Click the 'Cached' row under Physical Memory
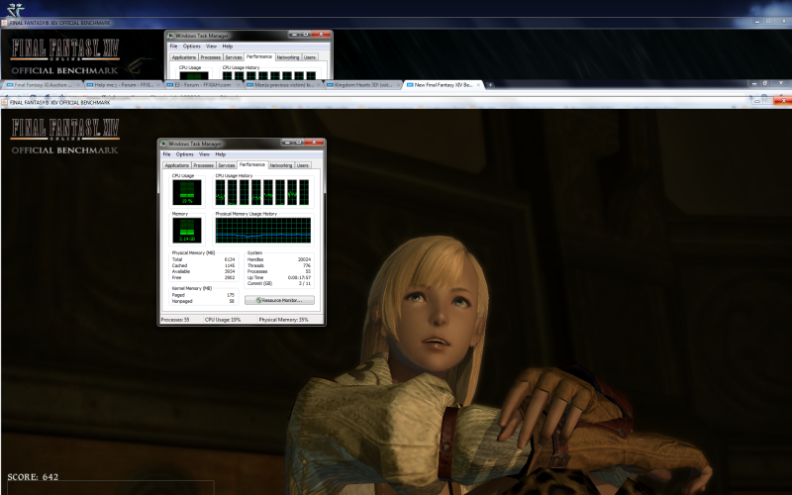The height and width of the screenshot is (495, 792). tap(203, 265)
